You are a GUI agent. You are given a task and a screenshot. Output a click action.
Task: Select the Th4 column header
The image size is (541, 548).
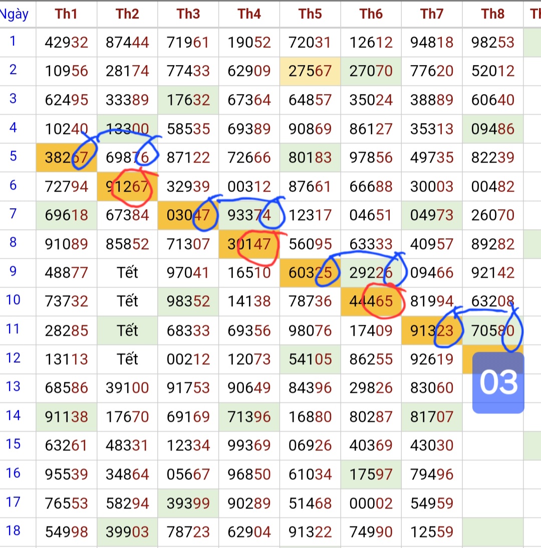point(249,14)
